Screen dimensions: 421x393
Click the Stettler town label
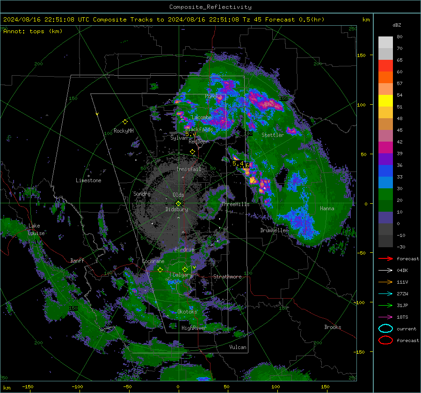[273, 135]
